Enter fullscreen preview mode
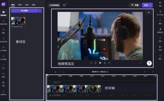 (140, 63)
